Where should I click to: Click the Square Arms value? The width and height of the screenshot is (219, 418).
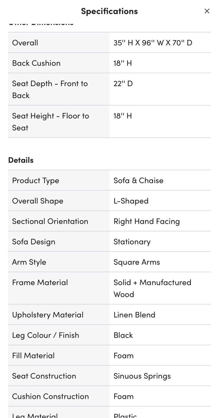pyautogui.click(x=137, y=262)
